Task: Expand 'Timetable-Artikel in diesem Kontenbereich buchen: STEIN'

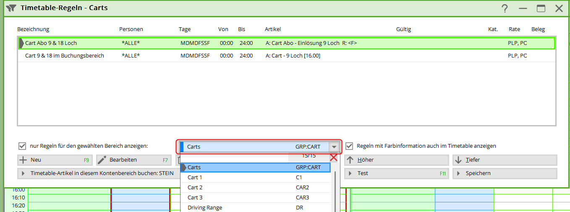Action: [x=23, y=173]
